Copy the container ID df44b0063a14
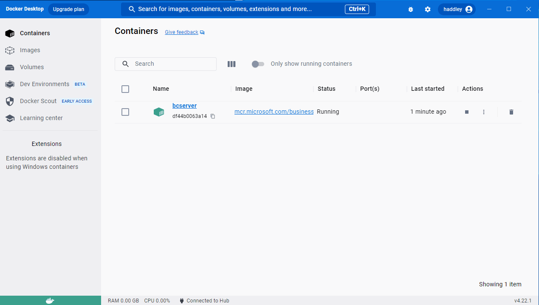 [x=213, y=116]
